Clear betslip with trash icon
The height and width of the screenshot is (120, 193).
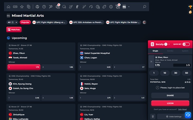153,117
